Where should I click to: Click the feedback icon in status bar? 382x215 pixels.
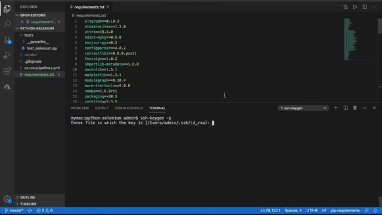tap(366, 210)
